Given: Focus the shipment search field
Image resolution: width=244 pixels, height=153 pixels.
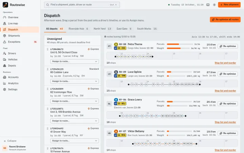Looking at the screenshot, I should [82, 5].
